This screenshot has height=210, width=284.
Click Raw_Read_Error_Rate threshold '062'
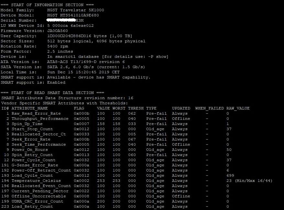pos(132,114)
